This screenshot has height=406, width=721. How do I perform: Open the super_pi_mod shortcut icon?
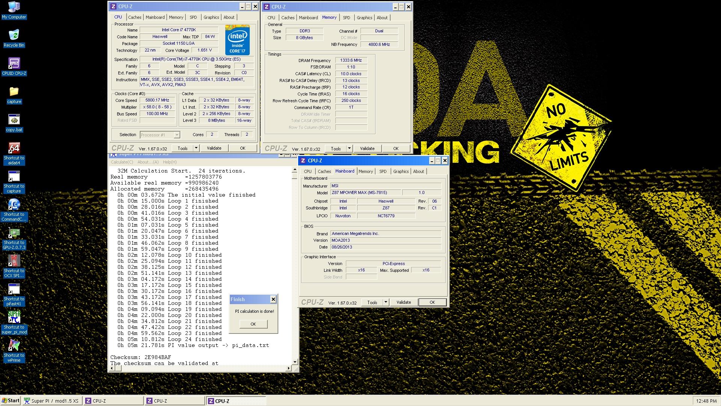click(x=14, y=323)
